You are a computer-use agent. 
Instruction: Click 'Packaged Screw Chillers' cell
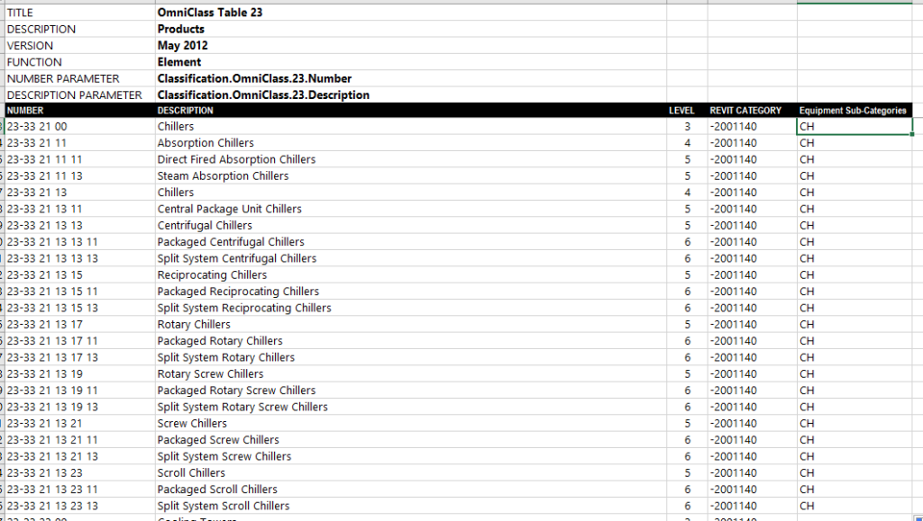click(411, 439)
